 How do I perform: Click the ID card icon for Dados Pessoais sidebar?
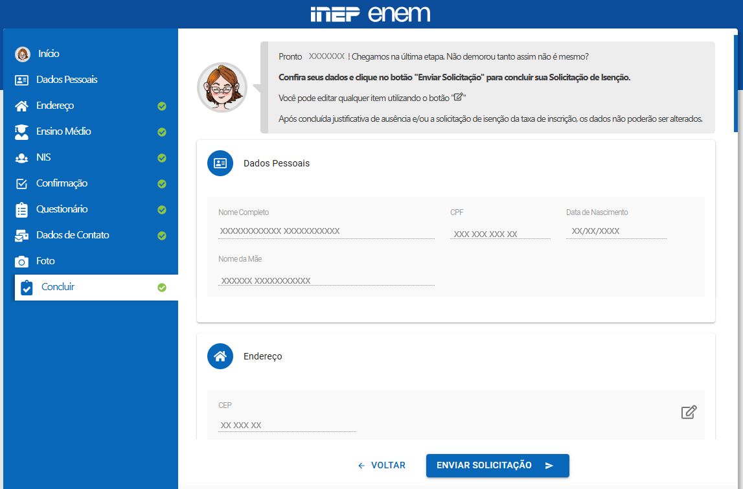(x=22, y=80)
